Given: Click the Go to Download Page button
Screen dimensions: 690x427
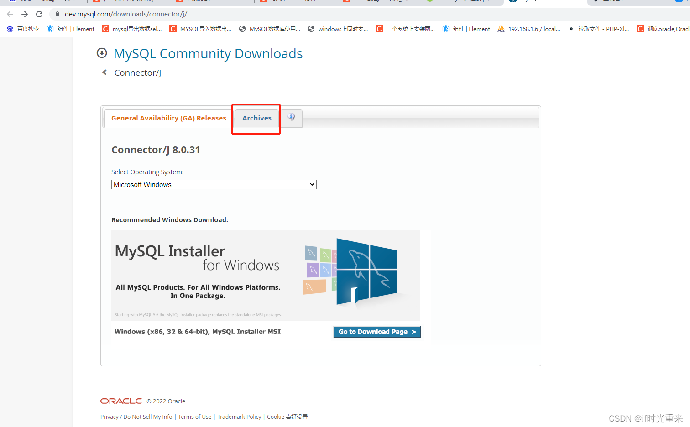Looking at the screenshot, I should click(377, 332).
